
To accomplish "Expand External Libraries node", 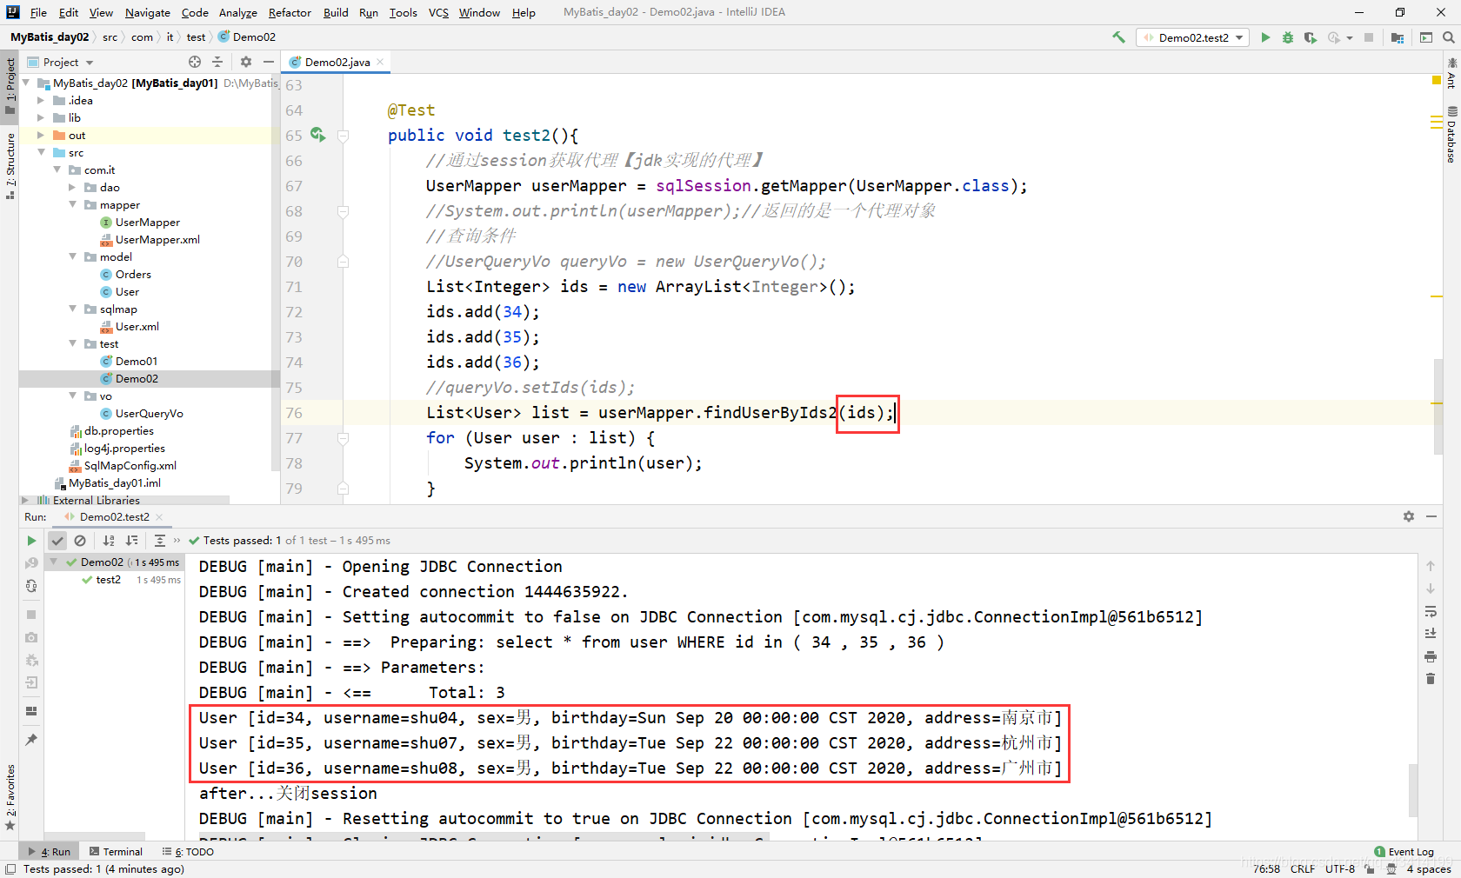I will (x=25, y=500).
